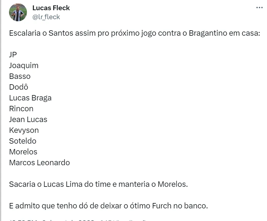The width and height of the screenshot is (267, 221).
Task: Click the "Jean Lucas" line
Action: click(x=28, y=119)
